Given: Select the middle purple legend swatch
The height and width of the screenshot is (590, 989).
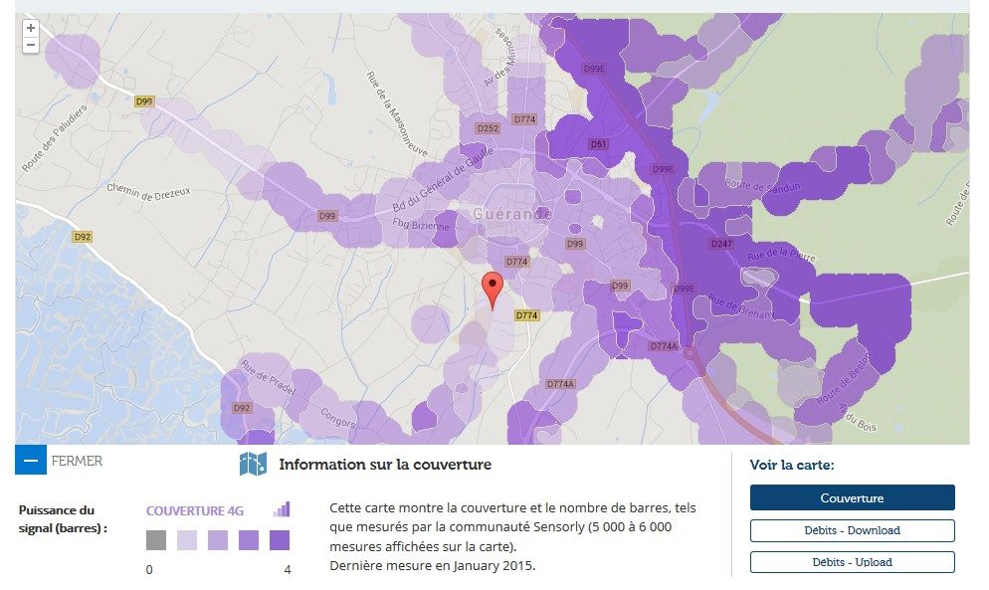Looking at the screenshot, I should (217, 539).
